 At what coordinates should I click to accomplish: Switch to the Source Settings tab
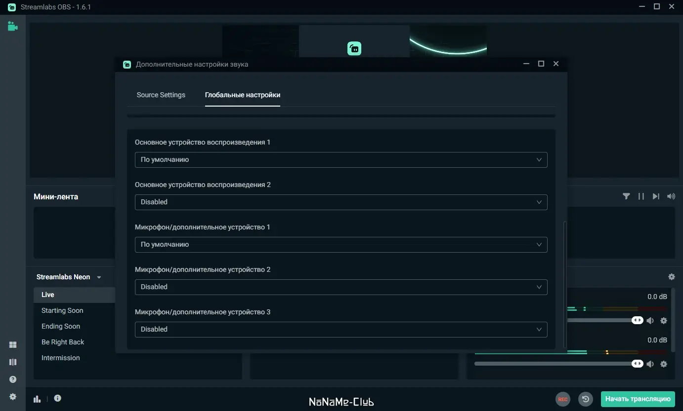point(161,95)
